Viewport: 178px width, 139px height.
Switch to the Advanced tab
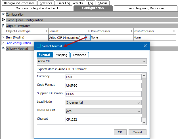[79, 55]
